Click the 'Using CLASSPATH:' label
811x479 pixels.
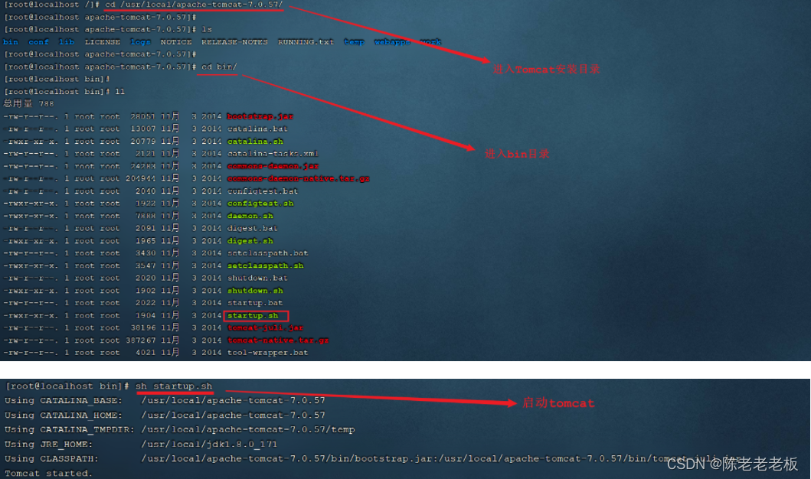click(x=52, y=458)
